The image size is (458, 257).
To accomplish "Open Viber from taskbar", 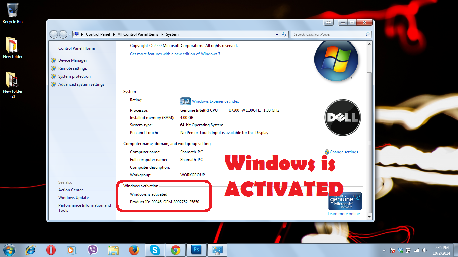I will [x=92, y=250].
